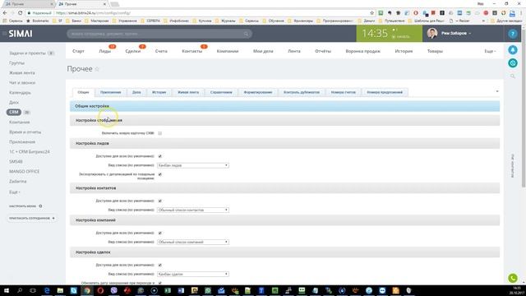Image resolution: width=526 pixels, height=296 pixels.
Task: Add Прочее page to favorites star
Action: (x=97, y=69)
